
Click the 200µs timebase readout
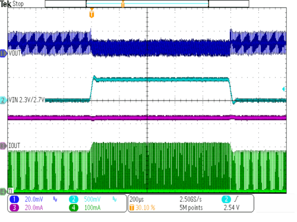137,200
